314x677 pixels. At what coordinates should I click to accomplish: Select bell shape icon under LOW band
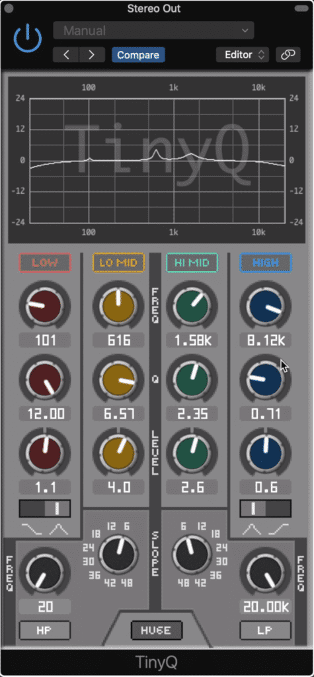pos(58,530)
